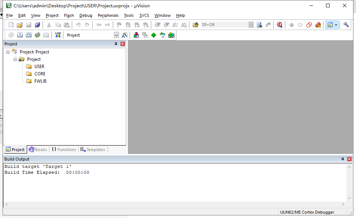Open Find in Files from the toolbar
Screen dimensions: 356x218
[195, 25]
